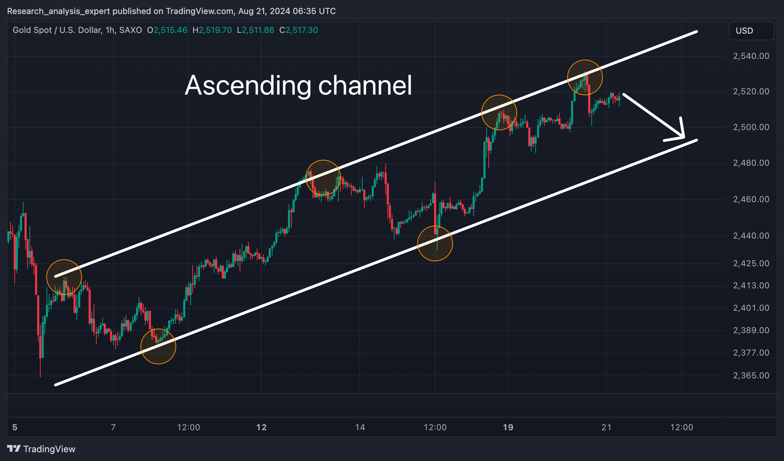Image resolution: width=784 pixels, height=461 pixels.
Task: Click the bold date label 12 on time axis
Action: [x=261, y=427]
